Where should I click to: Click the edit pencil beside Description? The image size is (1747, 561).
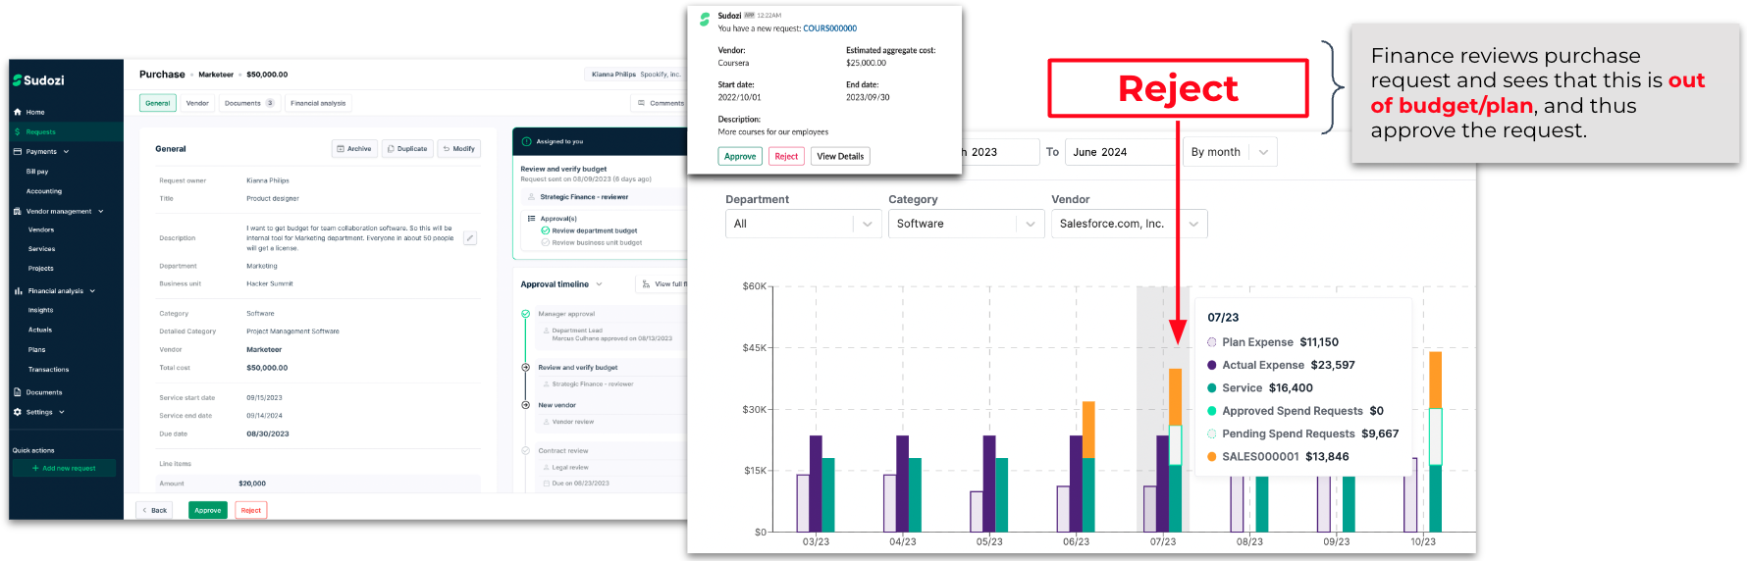coord(470,238)
